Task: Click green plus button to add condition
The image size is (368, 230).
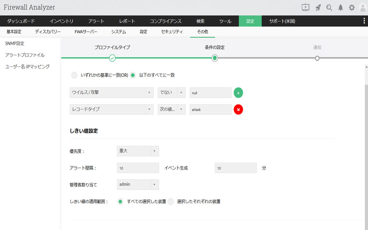Action: tap(238, 93)
